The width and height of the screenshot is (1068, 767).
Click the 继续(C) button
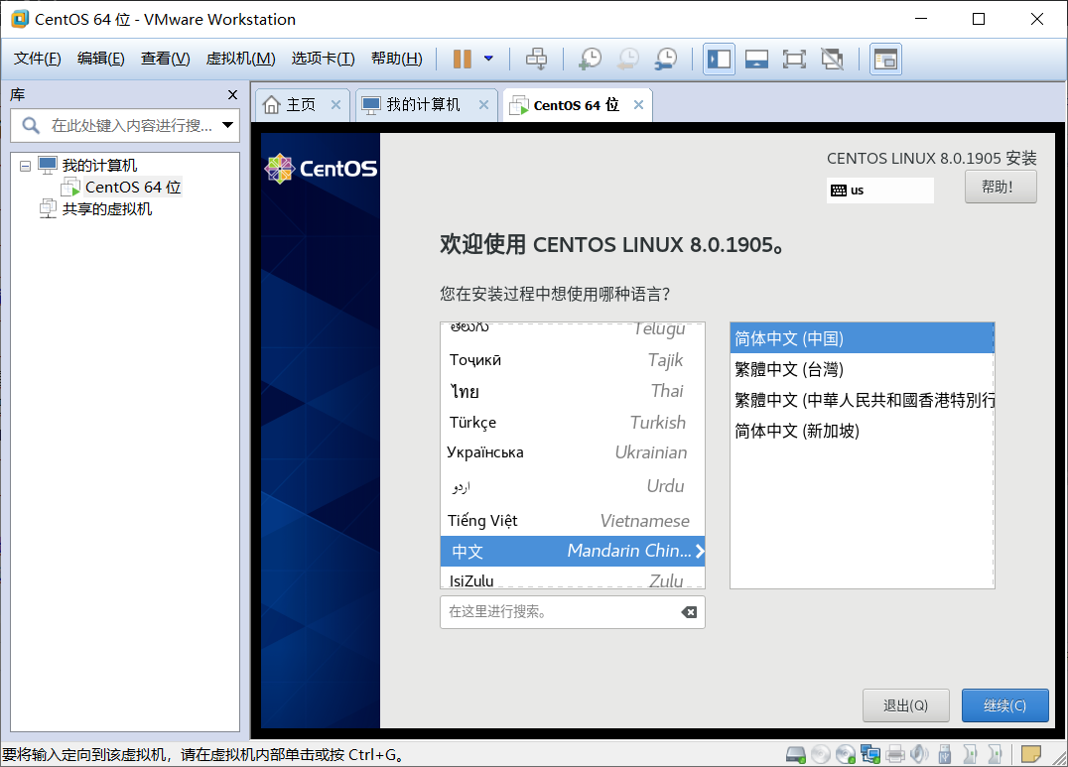[x=1004, y=705]
